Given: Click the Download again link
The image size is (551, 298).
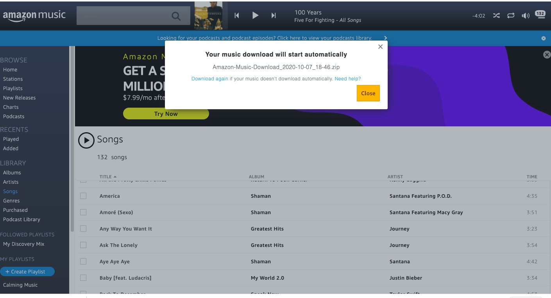Looking at the screenshot, I should pos(210,79).
